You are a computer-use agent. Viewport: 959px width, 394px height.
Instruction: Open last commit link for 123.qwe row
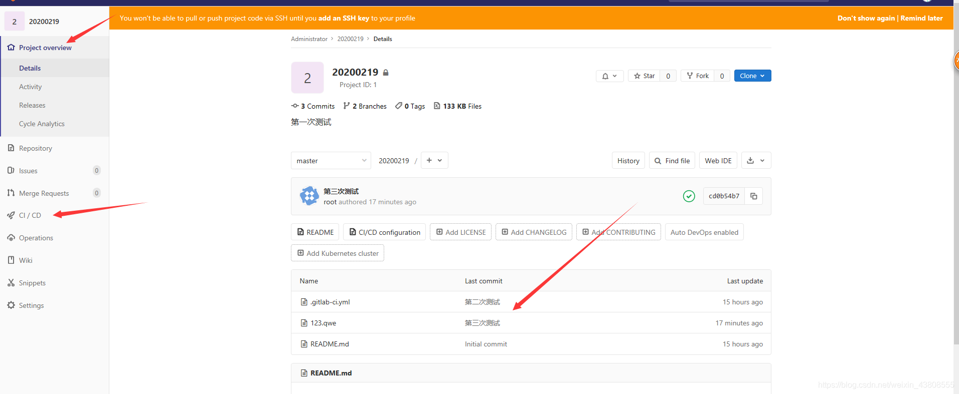[x=483, y=323]
